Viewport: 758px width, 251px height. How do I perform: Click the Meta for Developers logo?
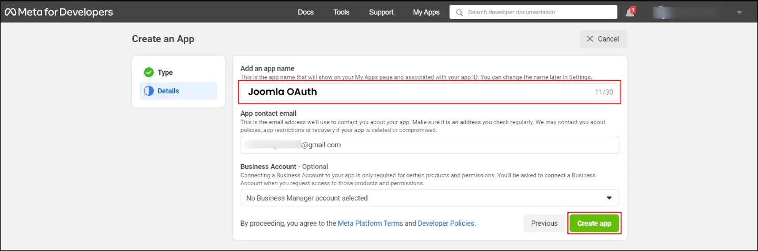click(59, 12)
